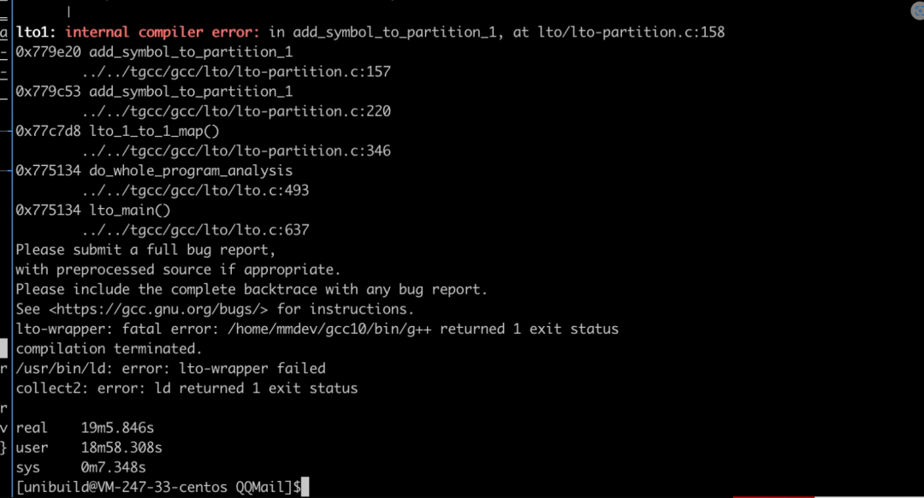Click the lto.c:493 file path

click(x=195, y=190)
